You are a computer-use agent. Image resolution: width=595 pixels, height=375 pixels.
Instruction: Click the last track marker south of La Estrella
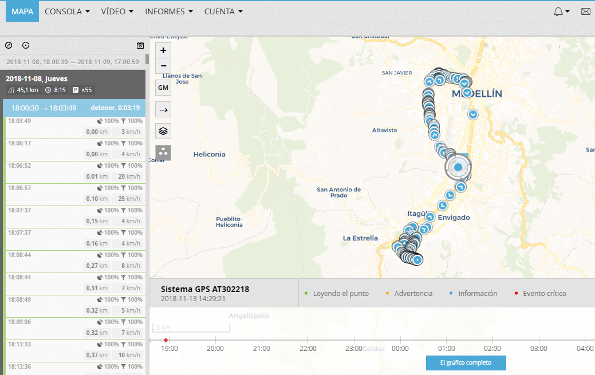coord(417,259)
